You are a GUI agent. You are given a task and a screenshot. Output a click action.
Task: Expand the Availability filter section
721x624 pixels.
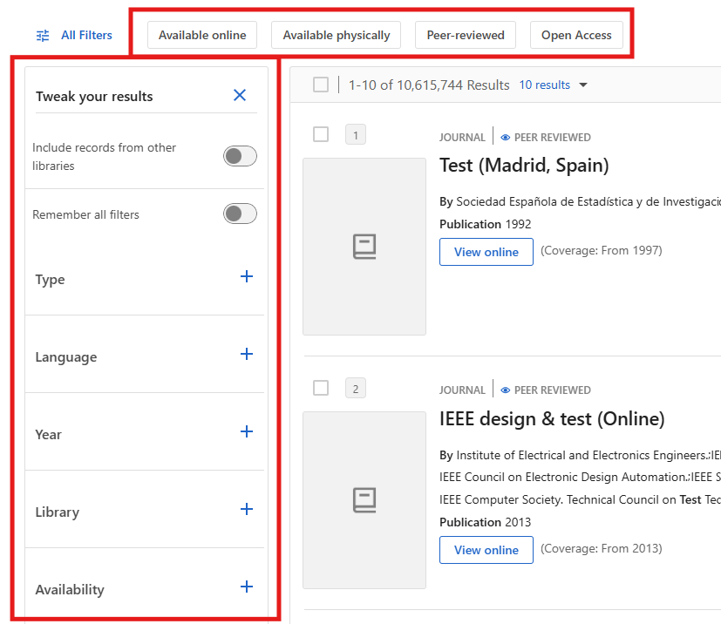point(247,587)
